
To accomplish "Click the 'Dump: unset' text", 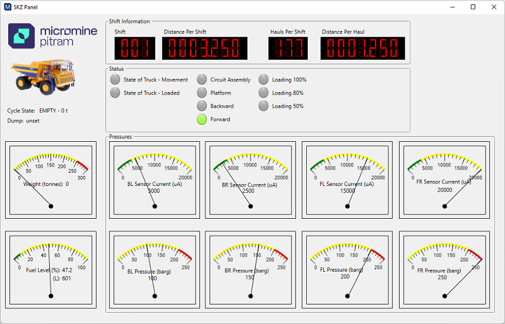I will tap(23, 121).
